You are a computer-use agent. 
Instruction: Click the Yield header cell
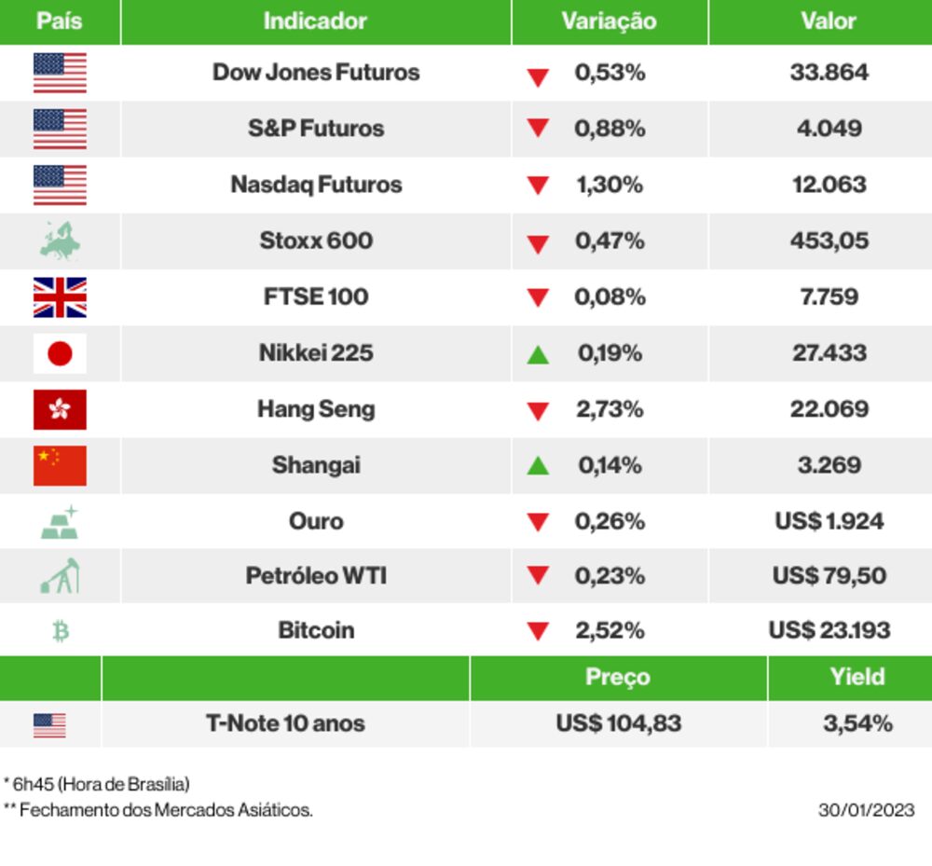coord(857,678)
